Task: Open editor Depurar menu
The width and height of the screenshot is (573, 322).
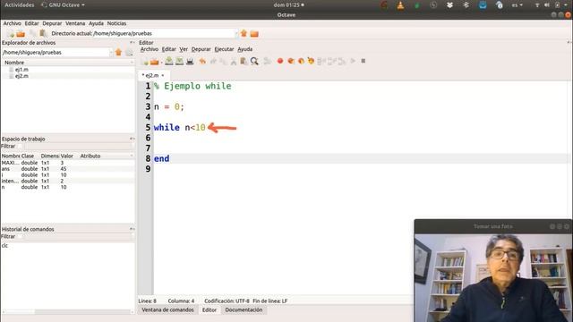Action: 201,49
